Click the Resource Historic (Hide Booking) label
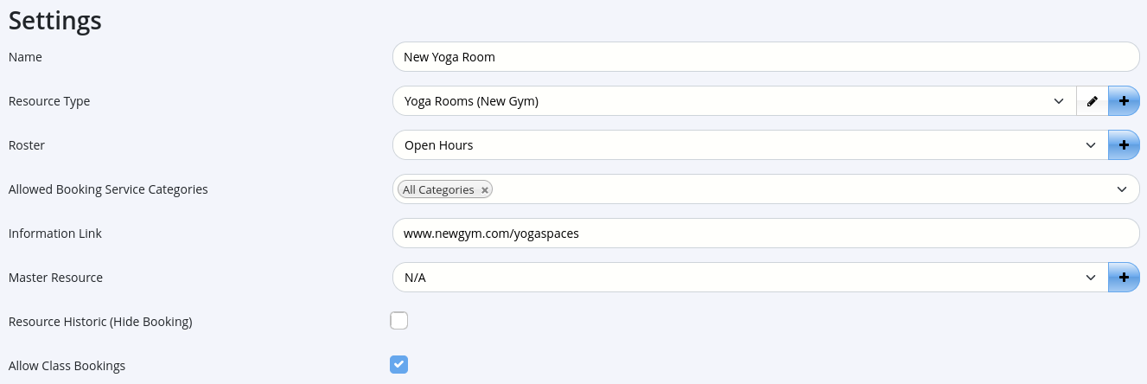The width and height of the screenshot is (1147, 384). point(100,322)
